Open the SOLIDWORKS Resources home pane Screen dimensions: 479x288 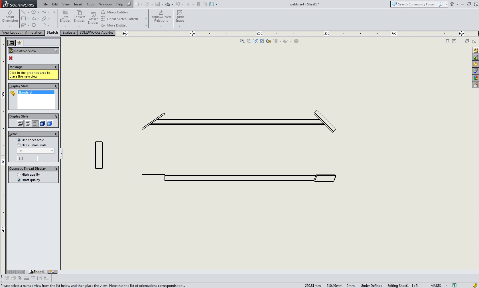coord(476,51)
